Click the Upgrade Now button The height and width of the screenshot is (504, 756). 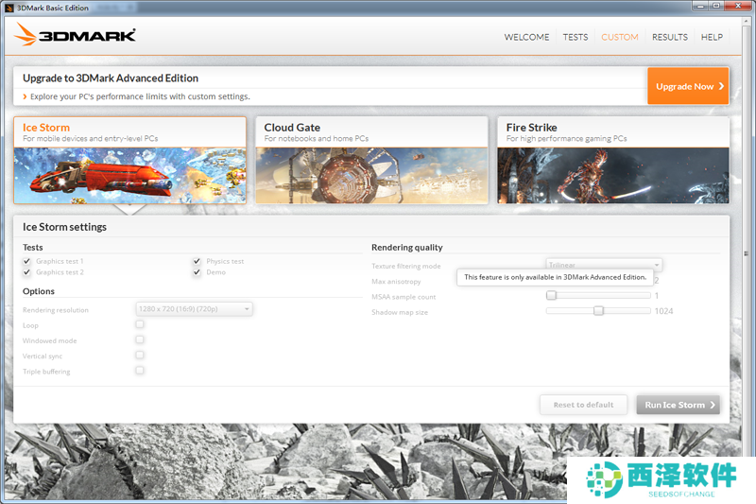click(688, 86)
